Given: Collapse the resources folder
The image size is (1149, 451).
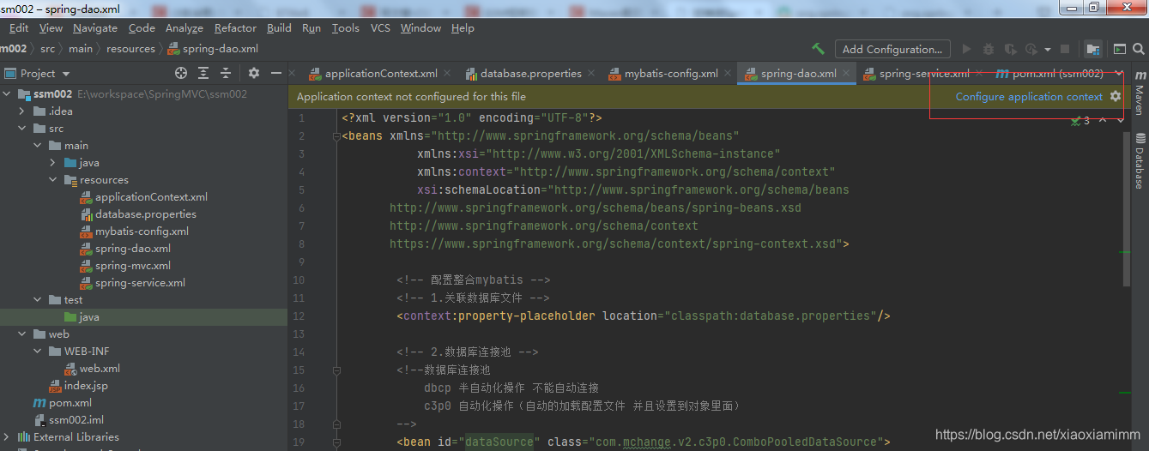Looking at the screenshot, I should click(x=54, y=180).
